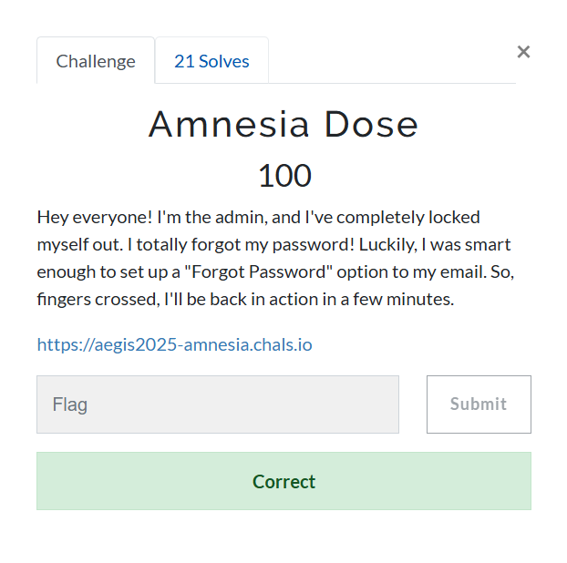Focus the Flag input field

[218, 404]
